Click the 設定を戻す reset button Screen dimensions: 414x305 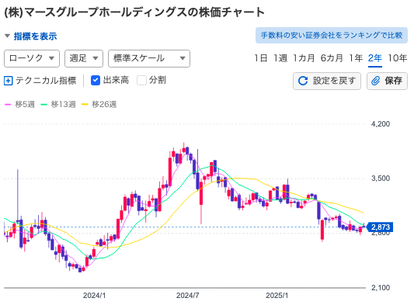[x=326, y=81]
